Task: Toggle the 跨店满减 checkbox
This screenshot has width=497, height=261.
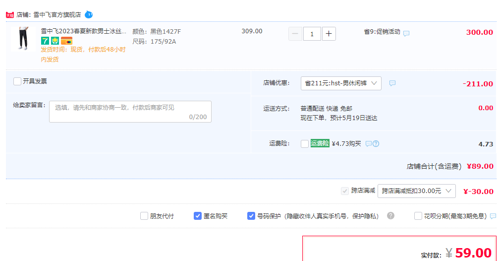Action: click(x=344, y=191)
